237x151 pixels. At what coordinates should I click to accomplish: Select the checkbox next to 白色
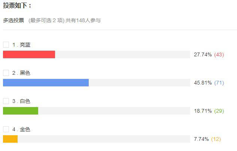pyautogui.click(x=6, y=101)
